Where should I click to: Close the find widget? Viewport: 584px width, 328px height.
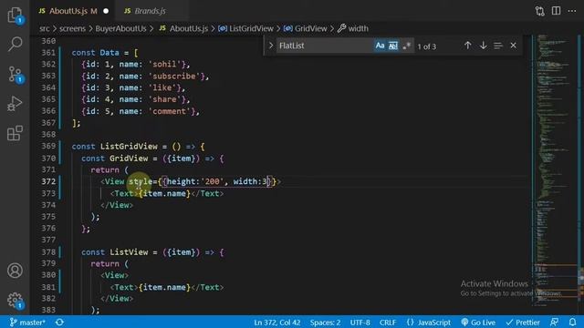[x=513, y=46]
